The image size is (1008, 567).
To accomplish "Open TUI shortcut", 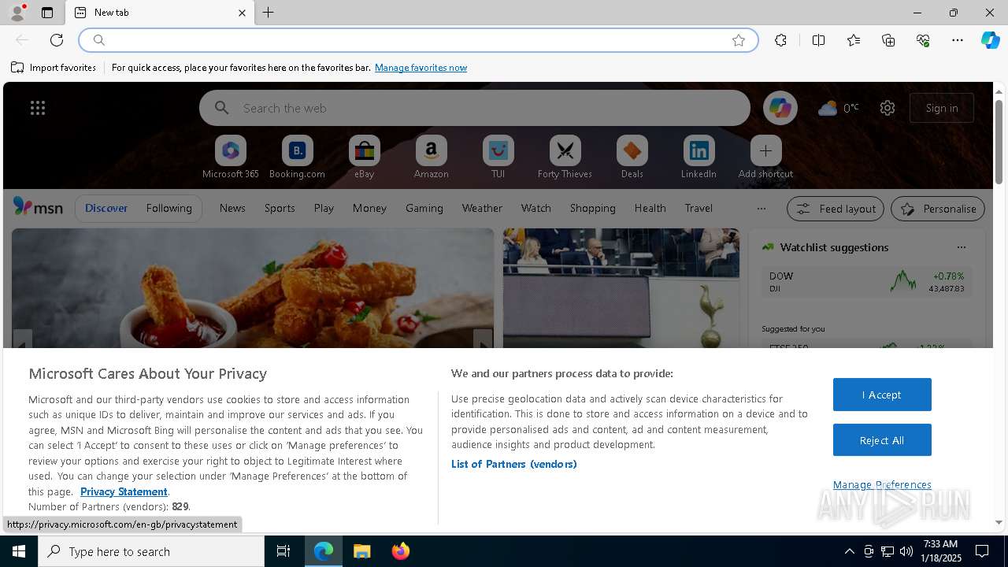I will click(x=498, y=157).
